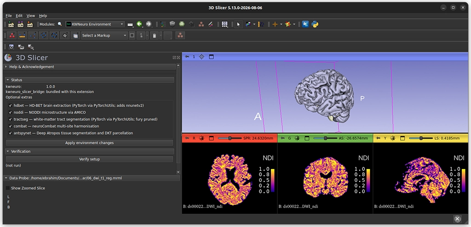Click the Verify setup button

pos(90,159)
